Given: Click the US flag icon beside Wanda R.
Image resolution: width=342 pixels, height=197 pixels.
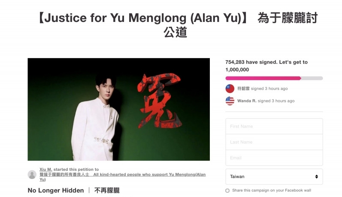Looking at the screenshot, I should click(x=230, y=101).
